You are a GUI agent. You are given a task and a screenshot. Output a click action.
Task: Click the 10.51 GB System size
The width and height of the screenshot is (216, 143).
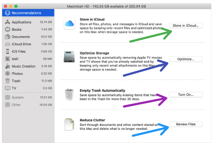point(46,97)
